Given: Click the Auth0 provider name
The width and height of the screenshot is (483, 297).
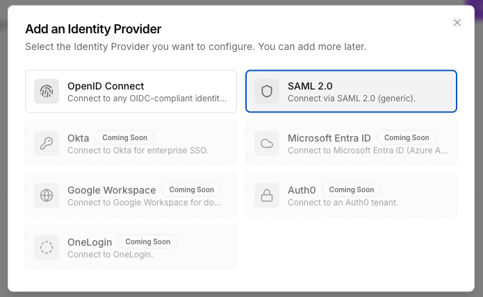Looking at the screenshot, I should pyautogui.click(x=302, y=190).
